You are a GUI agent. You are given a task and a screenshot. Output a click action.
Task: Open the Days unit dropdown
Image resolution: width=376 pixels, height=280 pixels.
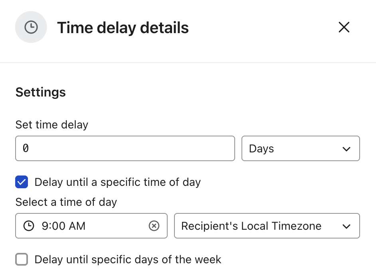(x=301, y=148)
